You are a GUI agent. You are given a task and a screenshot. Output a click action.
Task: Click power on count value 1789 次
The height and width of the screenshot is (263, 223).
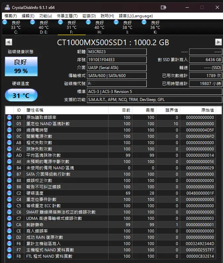206,76
